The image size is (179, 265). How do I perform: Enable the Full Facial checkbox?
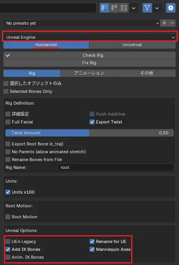(x=8, y=122)
